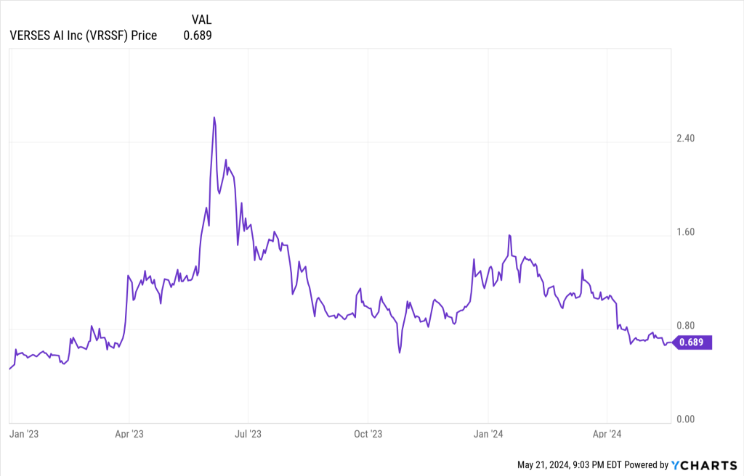The image size is (744, 476).
Task: Select the Jan '24 x-axis label
Action: [488, 434]
